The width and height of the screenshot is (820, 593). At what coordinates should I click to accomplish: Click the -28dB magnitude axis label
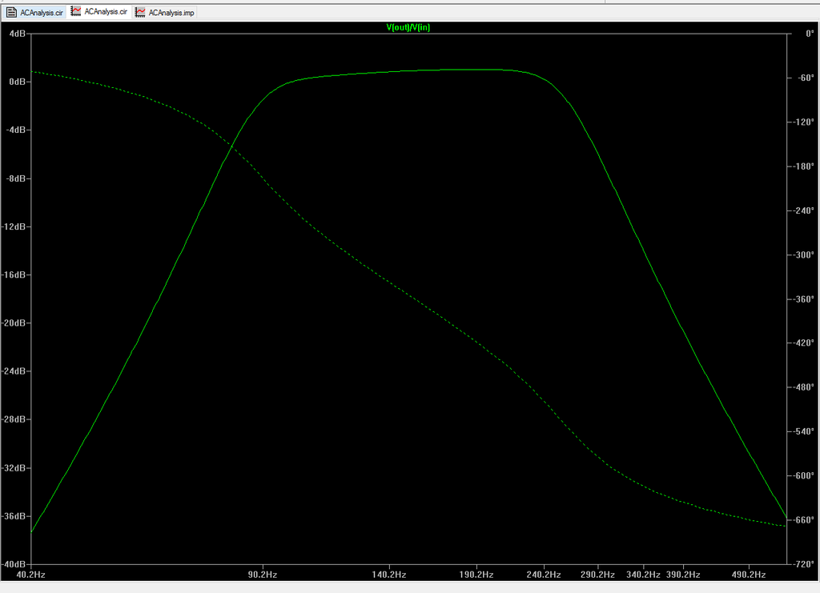pos(14,419)
